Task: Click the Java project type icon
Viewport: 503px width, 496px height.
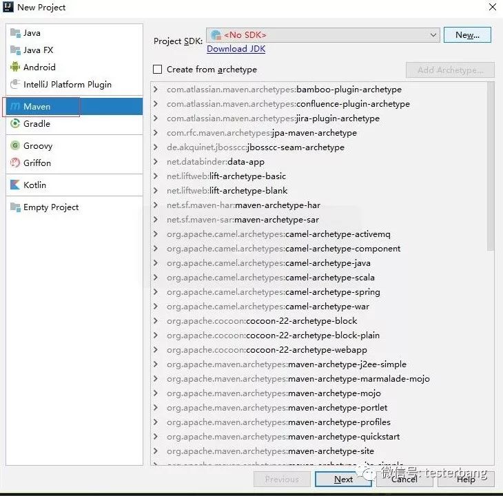Action: [x=15, y=32]
